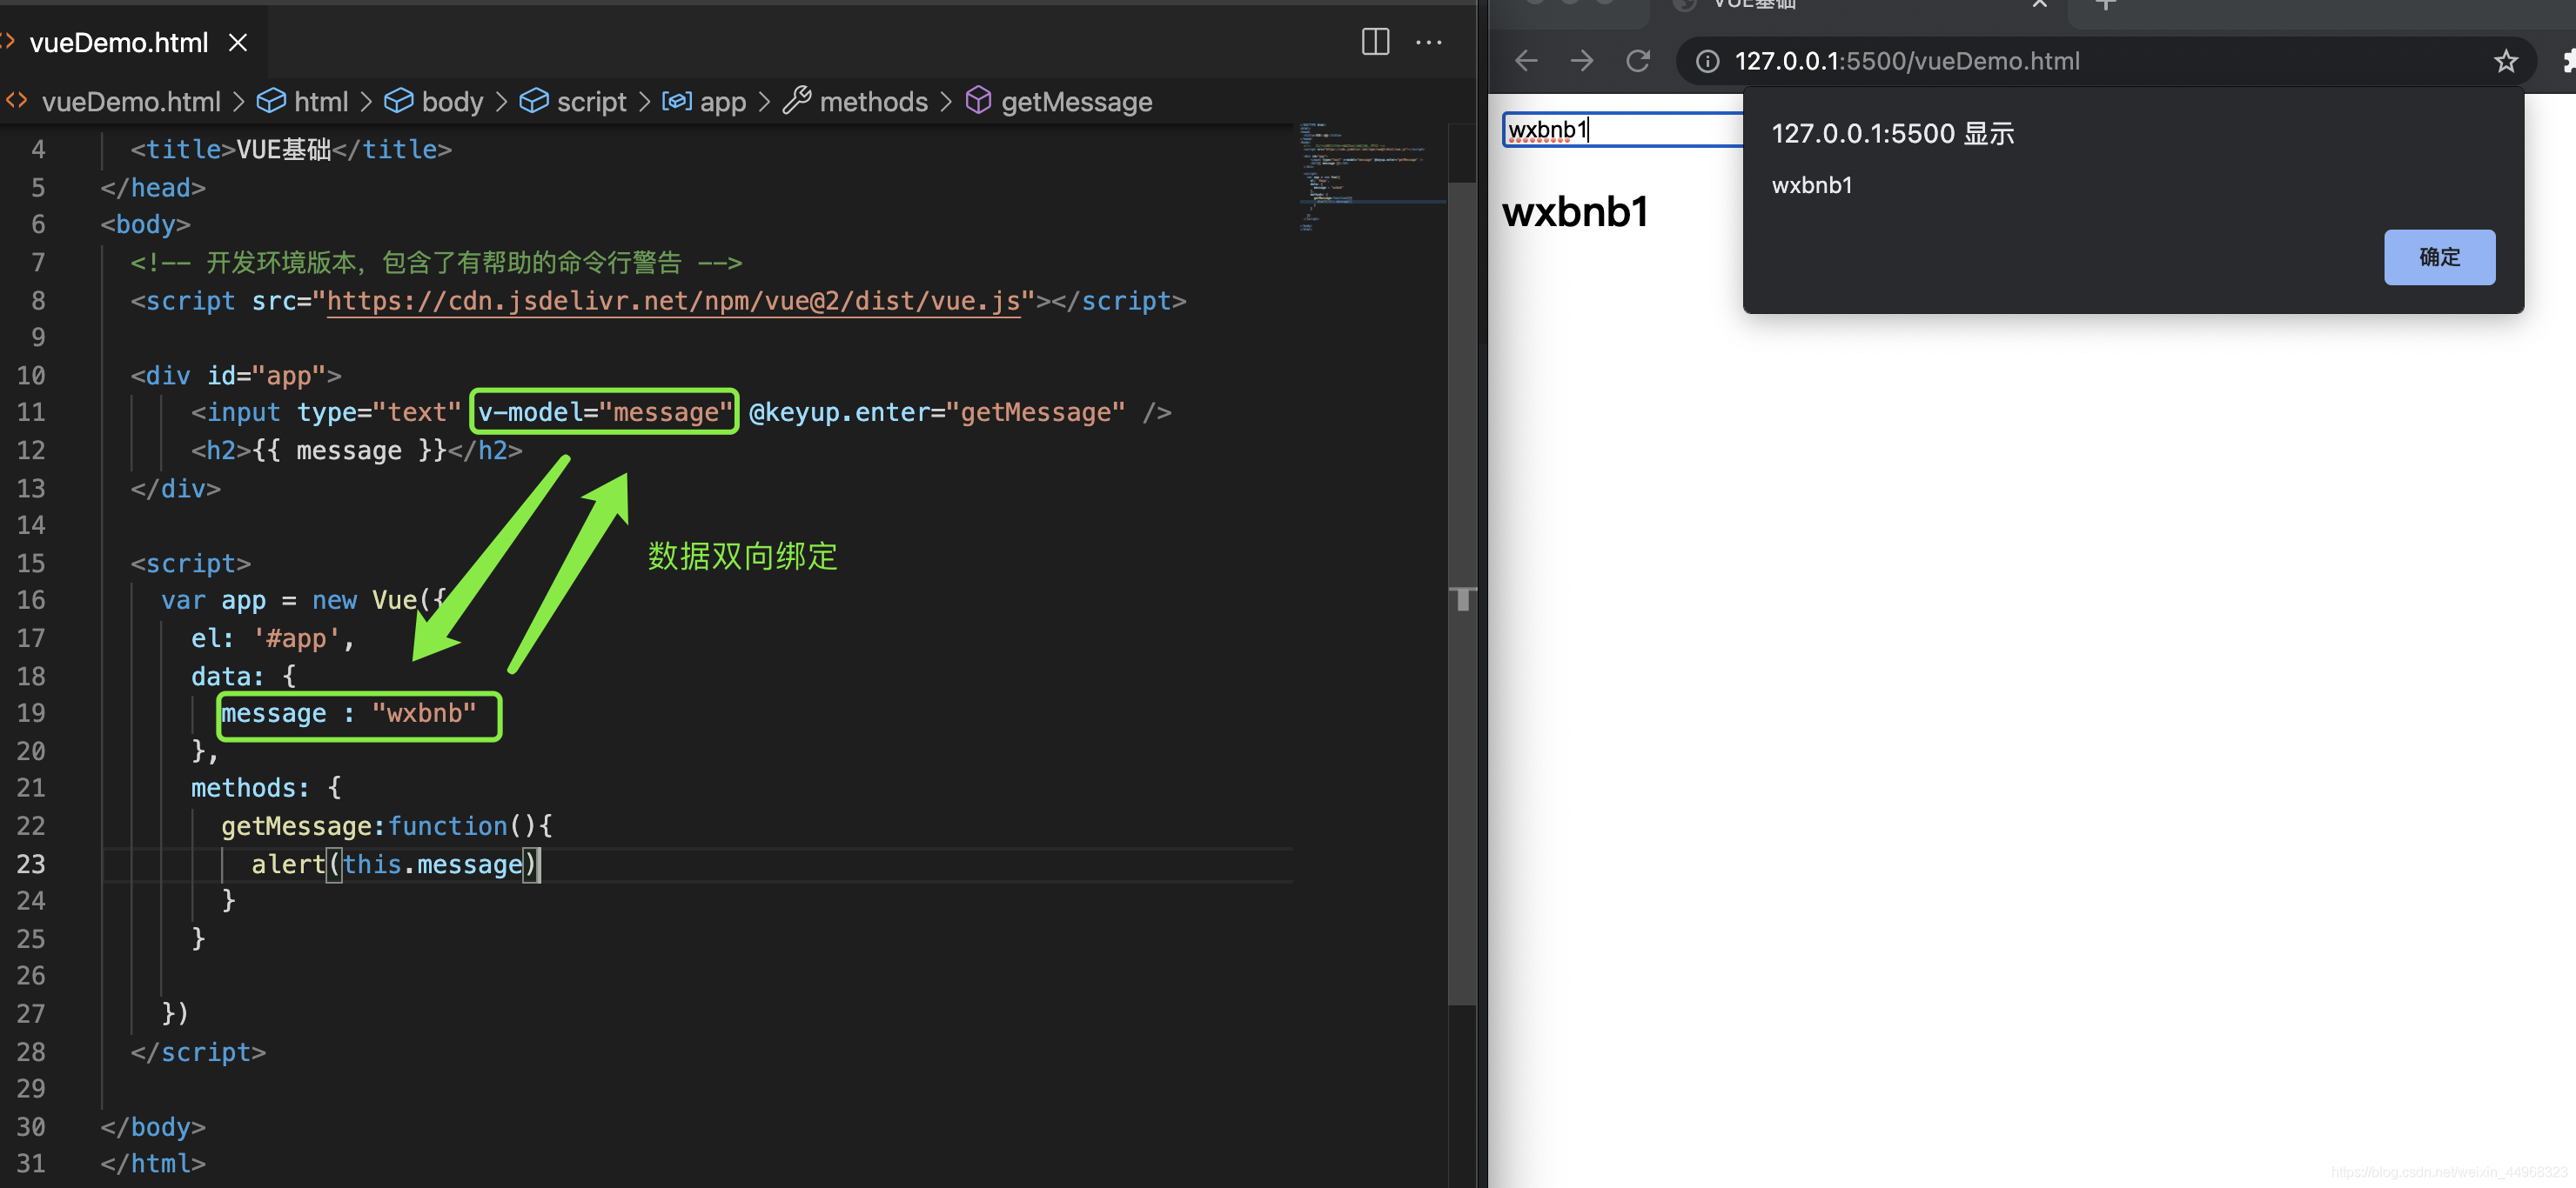Viewport: 2576px width, 1188px height.
Task: Click vueDemo.html in the breadcrumb
Action: pyautogui.click(x=130, y=102)
